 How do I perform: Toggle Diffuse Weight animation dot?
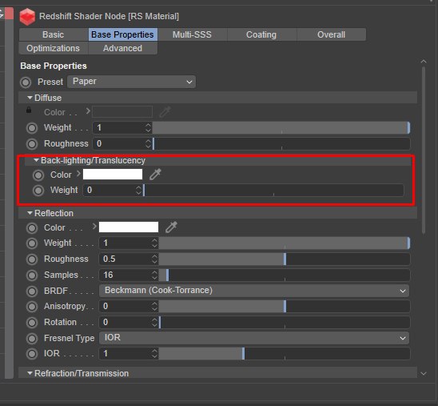pos(32,128)
